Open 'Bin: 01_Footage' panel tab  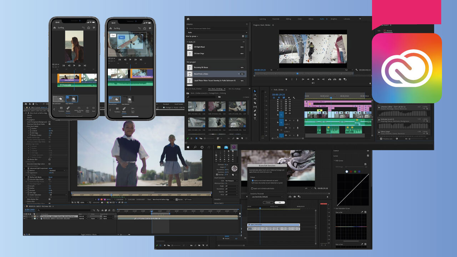click(x=235, y=88)
